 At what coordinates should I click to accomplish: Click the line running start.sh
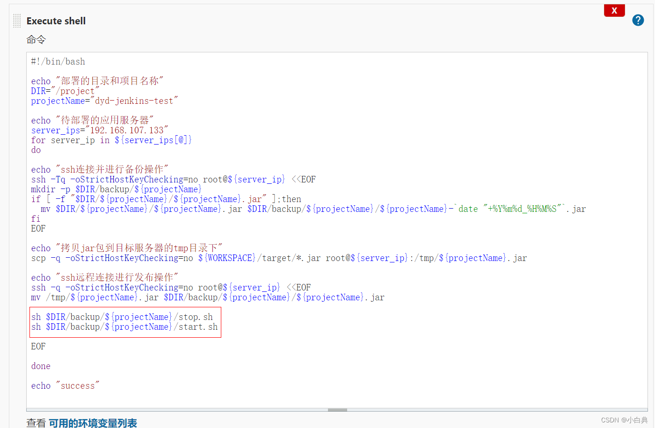click(124, 327)
